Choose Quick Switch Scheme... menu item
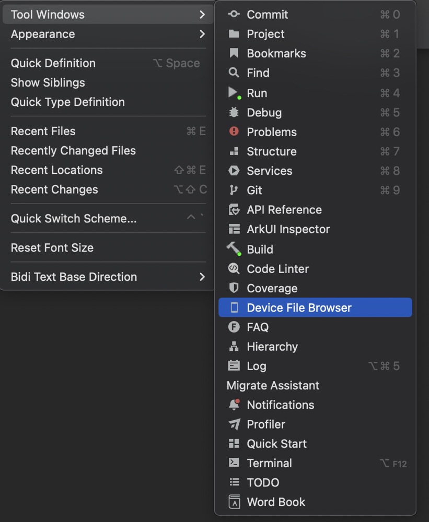Image resolution: width=429 pixels, height=522 pixels. point(108,218)
